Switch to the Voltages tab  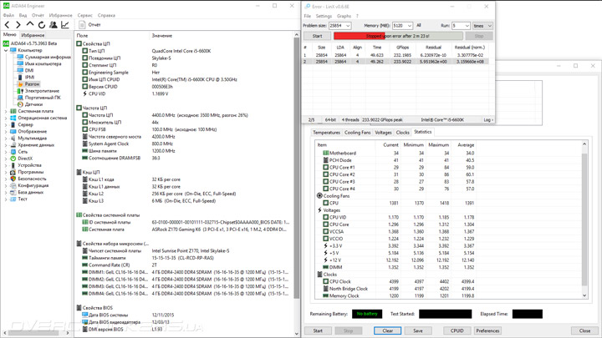(383, 133)
